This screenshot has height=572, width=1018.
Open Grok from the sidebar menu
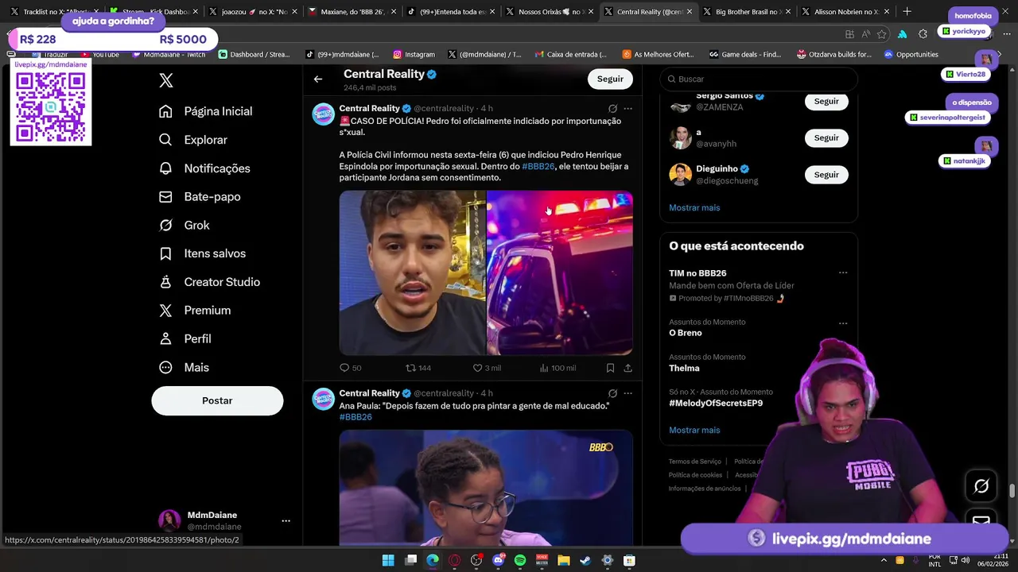185,225
